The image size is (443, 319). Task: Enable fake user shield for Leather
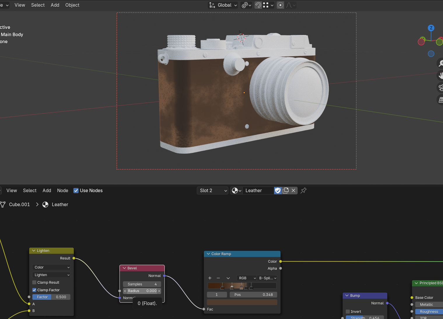[278, 190]
